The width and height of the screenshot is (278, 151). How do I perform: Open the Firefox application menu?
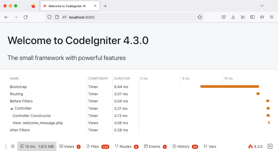click(x=272, y=17)
